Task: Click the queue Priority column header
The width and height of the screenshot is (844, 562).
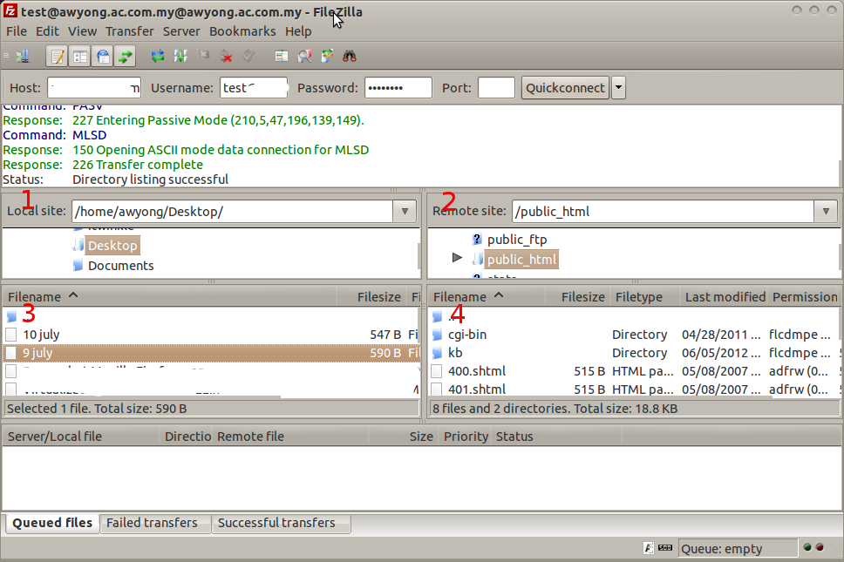Action: [466, 437]
